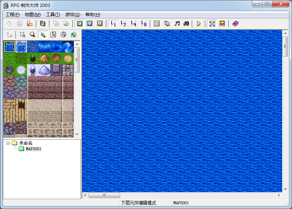The image size is (292, 209).
Task: Click the map vertical scrollbar thumb
Action: pyautogui.click(x=285, y=46)
